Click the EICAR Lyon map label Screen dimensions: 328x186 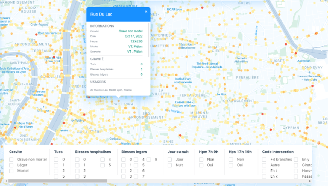(174, 9)
